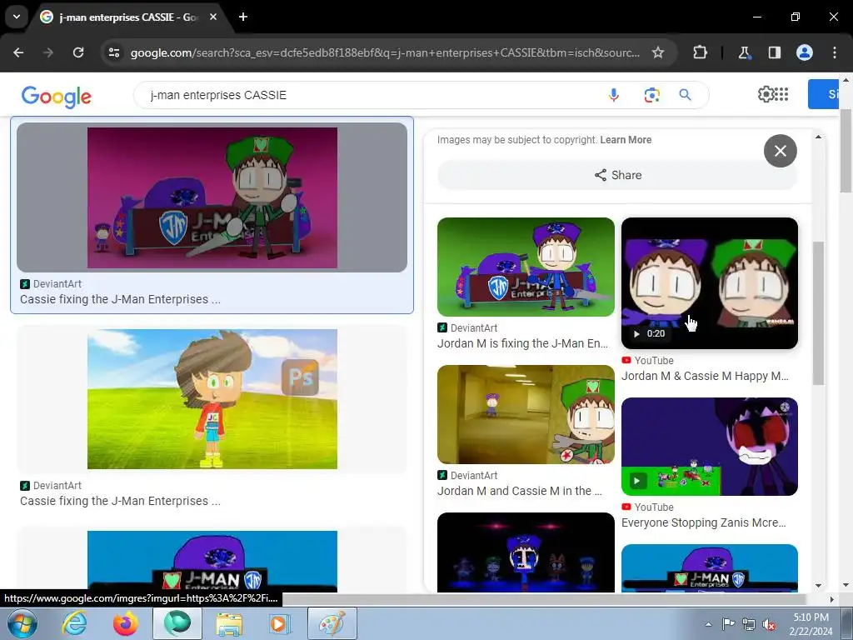Search by image with Google Lens icon
Image resolution: width=853 pixels, height=640 pixels.
pos(651,95)
